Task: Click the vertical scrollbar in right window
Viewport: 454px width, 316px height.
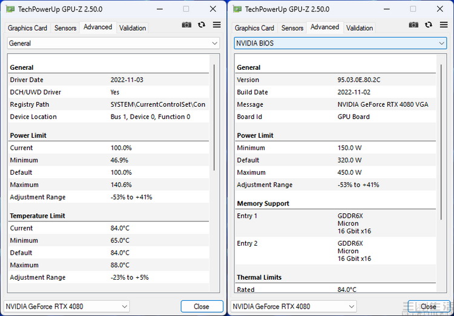Action: [x=441, y=142]
